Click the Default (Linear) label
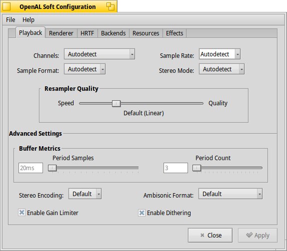287x251 pixels. pos(143,113)
